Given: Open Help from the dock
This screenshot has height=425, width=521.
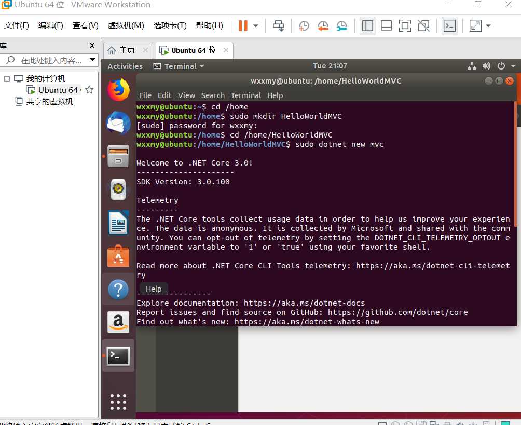Looking at the screenshot, I should pyautogui.click(x=118, y=290).
